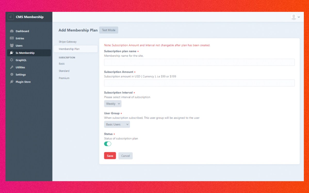Click the User Group label

tap(112, 113)
